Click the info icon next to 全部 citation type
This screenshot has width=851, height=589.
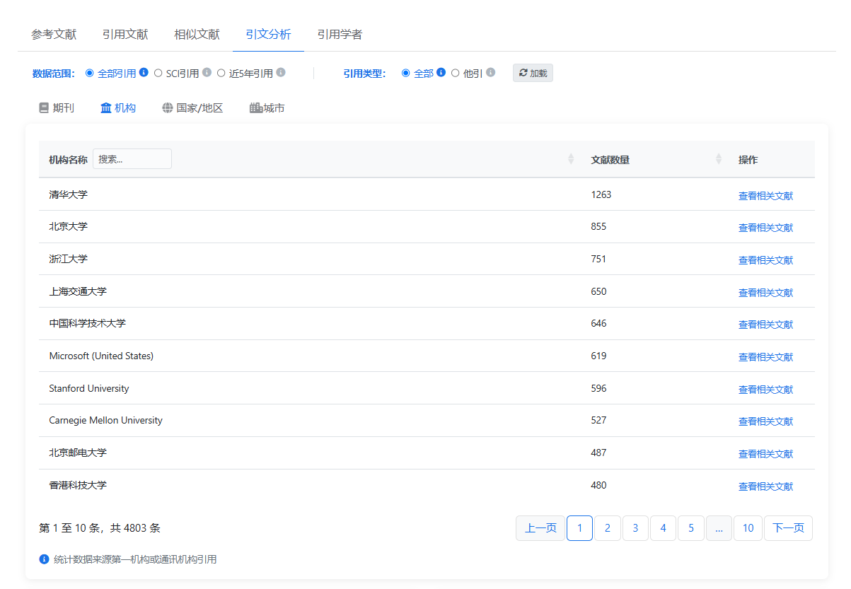[x=441, y=72]
